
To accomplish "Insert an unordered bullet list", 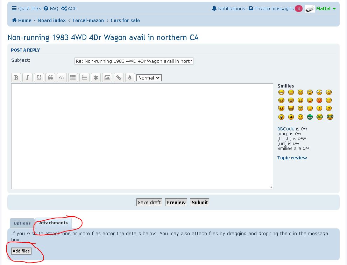I will click(73, 78).
